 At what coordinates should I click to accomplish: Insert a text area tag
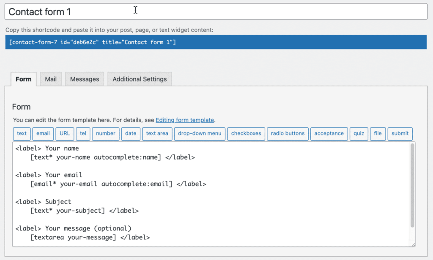(157, 133)
